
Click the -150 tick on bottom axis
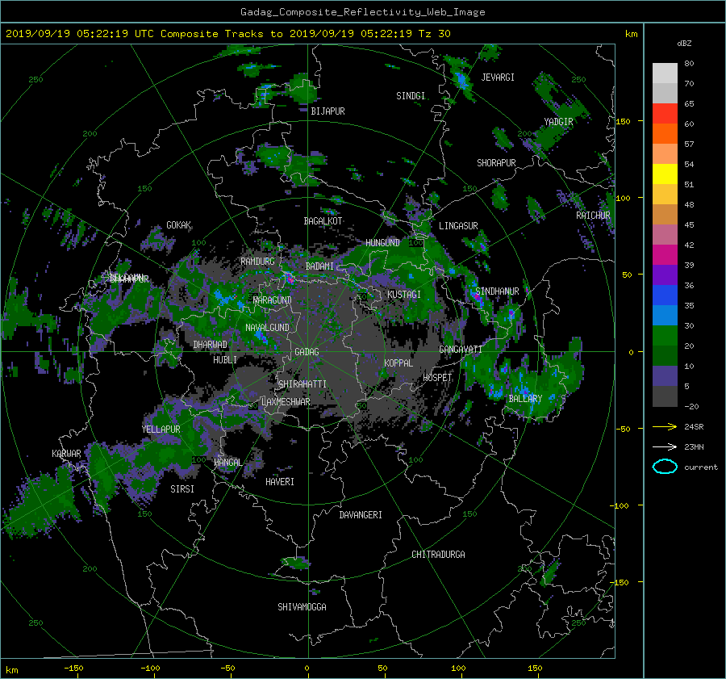[73, 669]
